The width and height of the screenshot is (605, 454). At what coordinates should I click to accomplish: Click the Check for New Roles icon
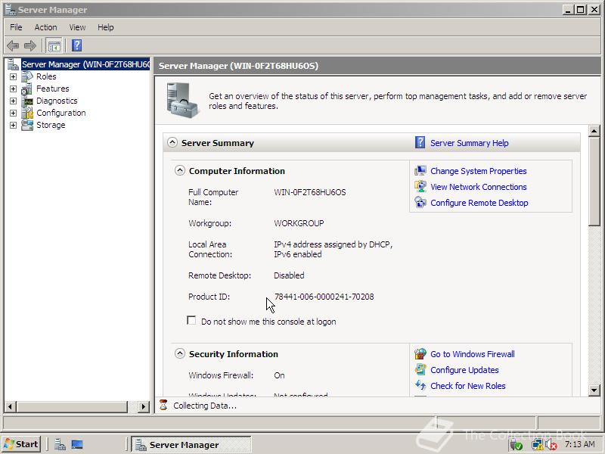[420, 385]
